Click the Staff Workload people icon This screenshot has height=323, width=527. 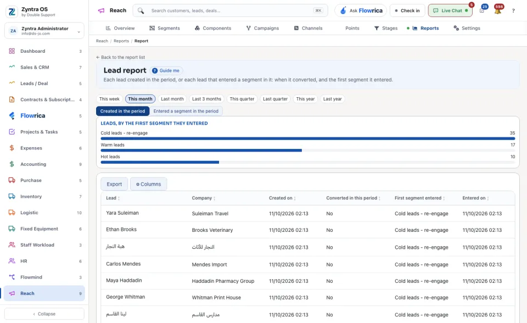tap(12, 245)
